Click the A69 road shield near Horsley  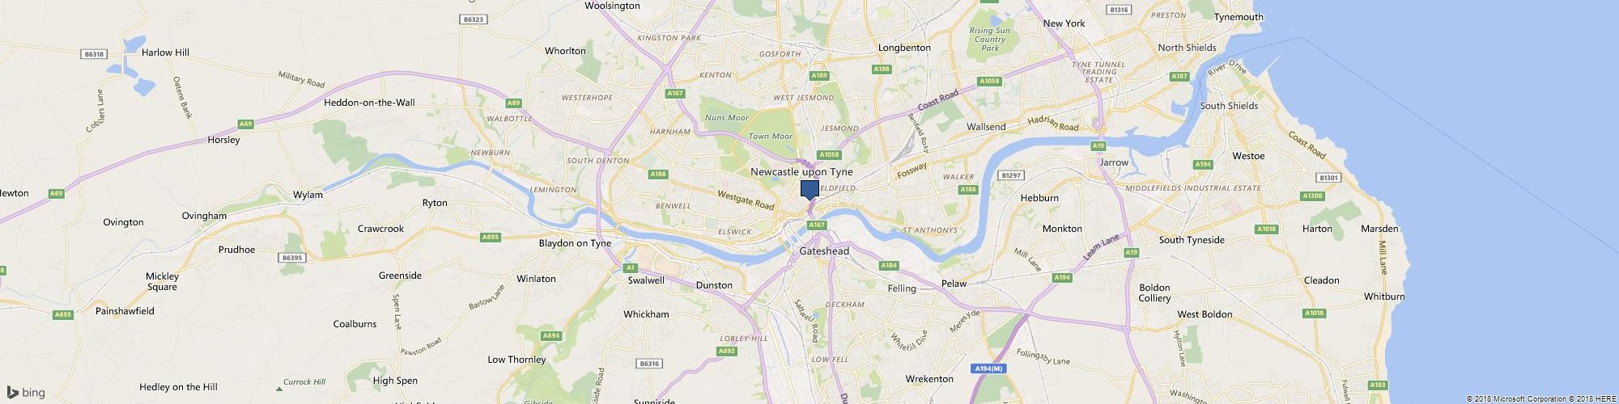click(246, 124)
